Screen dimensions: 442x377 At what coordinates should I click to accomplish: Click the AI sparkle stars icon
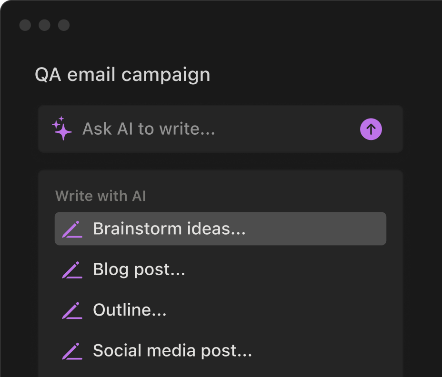click(x=62, y=129)
